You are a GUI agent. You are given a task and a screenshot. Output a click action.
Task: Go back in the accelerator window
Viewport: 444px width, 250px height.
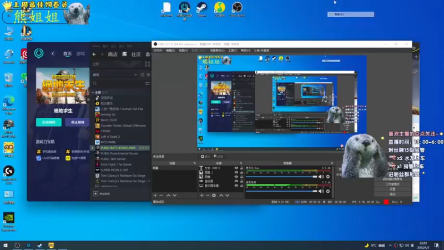pos(53,53)
